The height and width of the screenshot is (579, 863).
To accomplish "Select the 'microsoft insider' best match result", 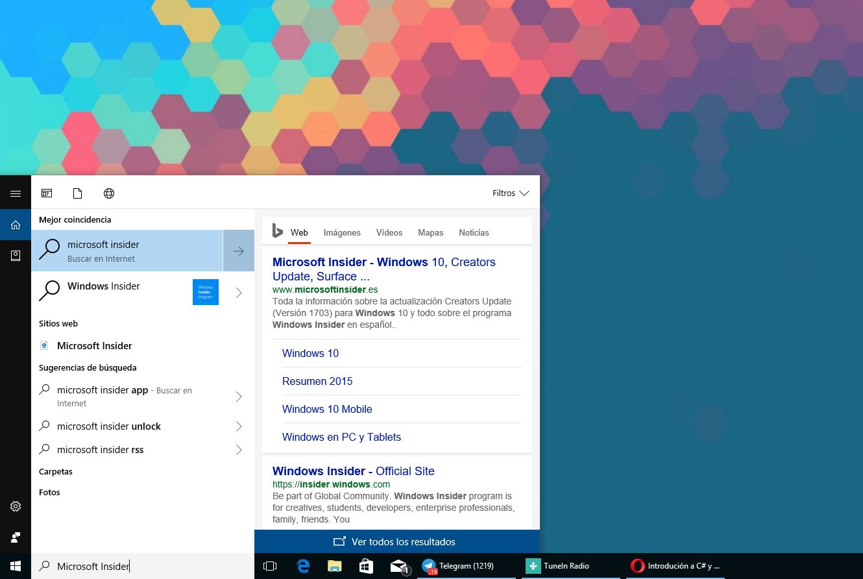I will point(127,251).
